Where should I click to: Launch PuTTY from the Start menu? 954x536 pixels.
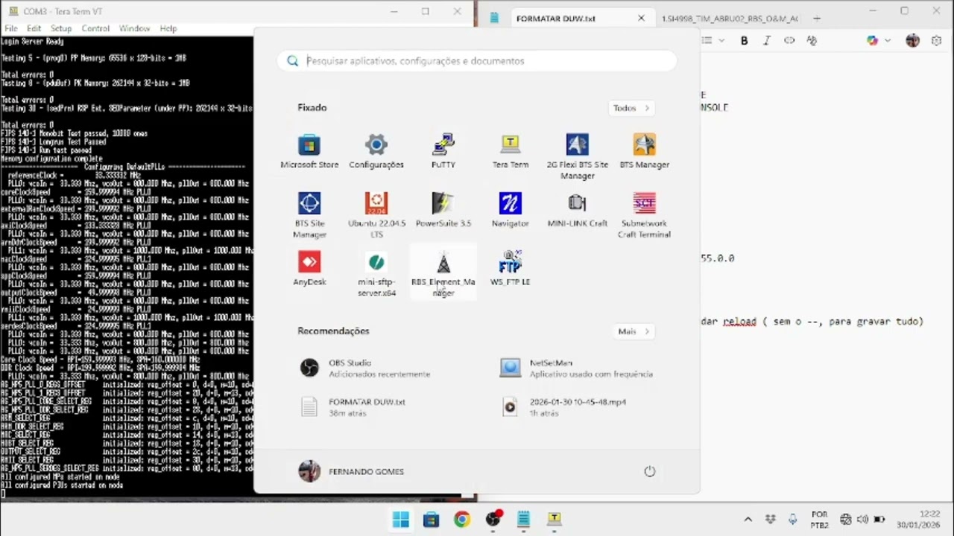pos(443,151)
